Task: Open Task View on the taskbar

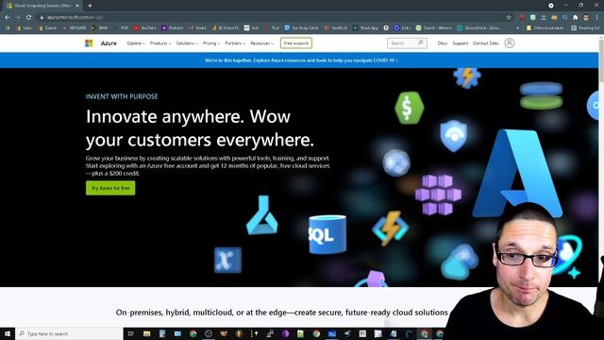Action: click(131, 333)
